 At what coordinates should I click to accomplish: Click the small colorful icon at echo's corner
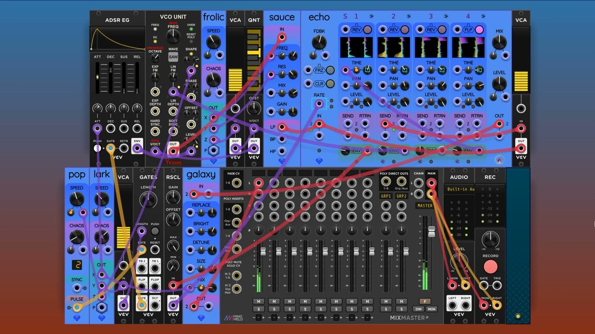pyautogui.click(x=499, y=161)
